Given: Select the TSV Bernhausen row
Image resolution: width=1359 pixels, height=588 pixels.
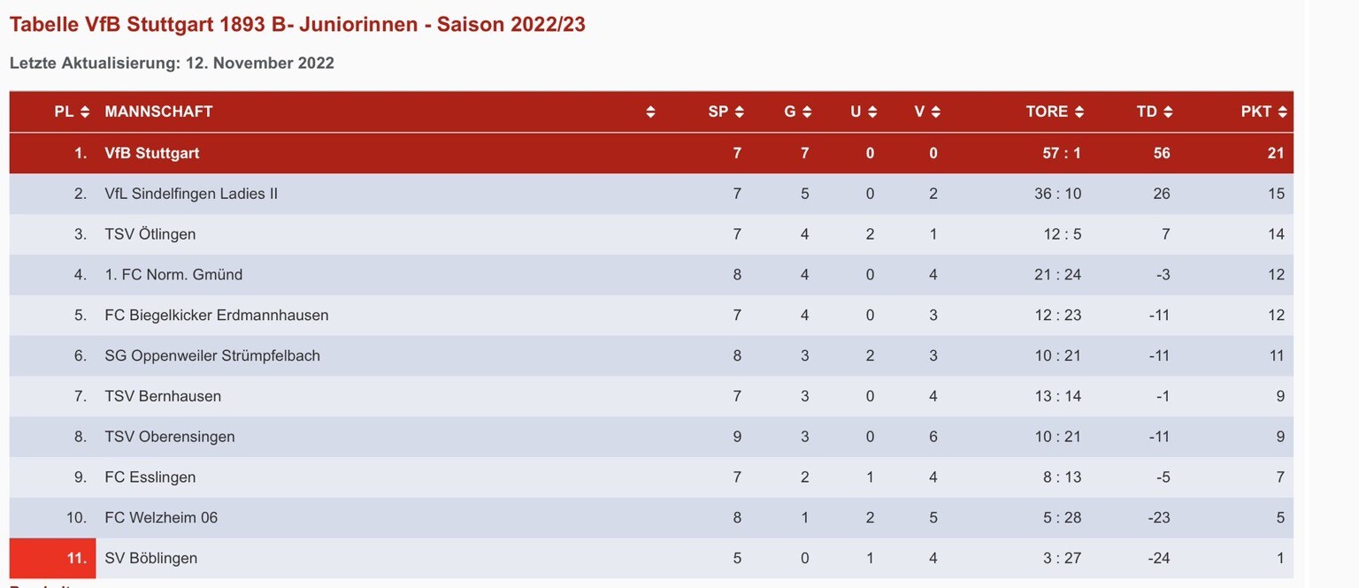Looking at the screenshot, I should tap(162, 396).
